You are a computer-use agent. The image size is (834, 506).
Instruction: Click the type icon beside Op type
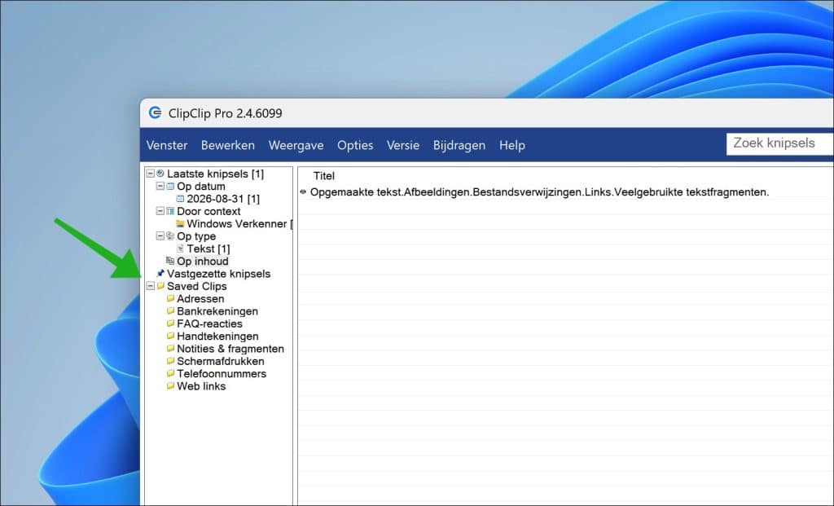170,235
